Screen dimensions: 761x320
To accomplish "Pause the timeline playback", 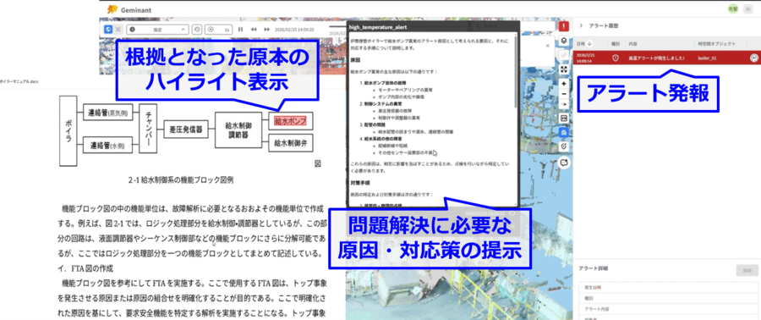I will pyautogui.click(x=240, y=30).
